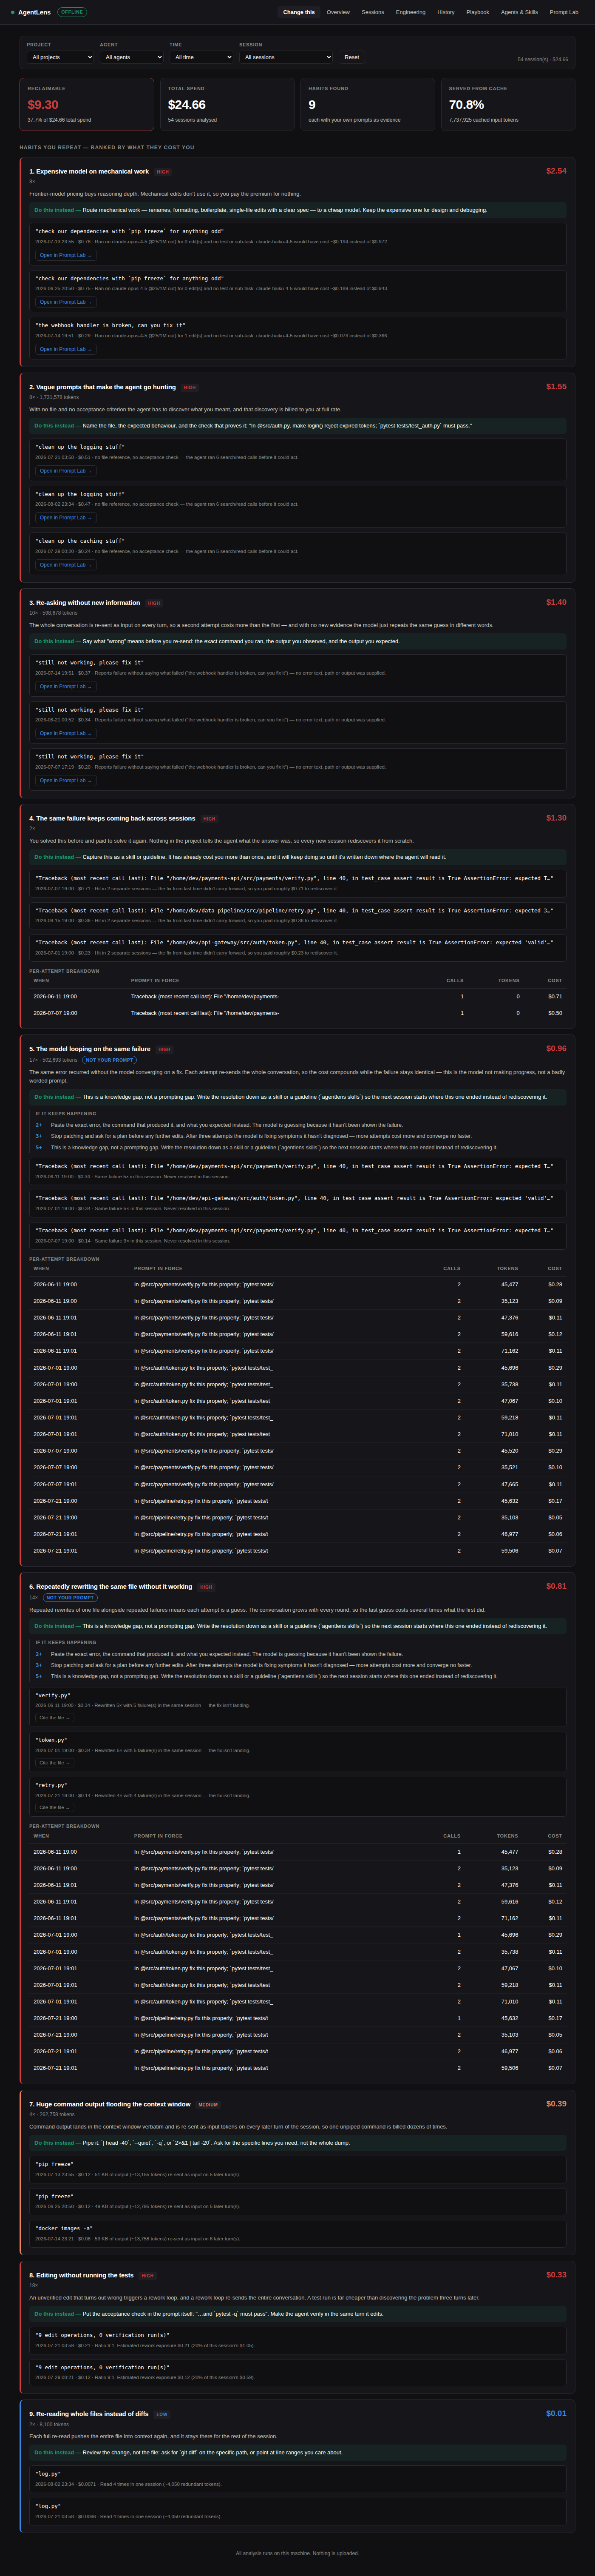
Task: Click the '54 session(s) · $24.66' summary text
Action: (x=542, y=59)
